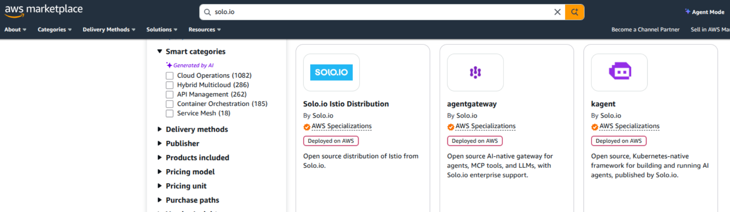Click 'By Solo.io' under kagent
Screen dimensions: 730x212
point(606,116)
